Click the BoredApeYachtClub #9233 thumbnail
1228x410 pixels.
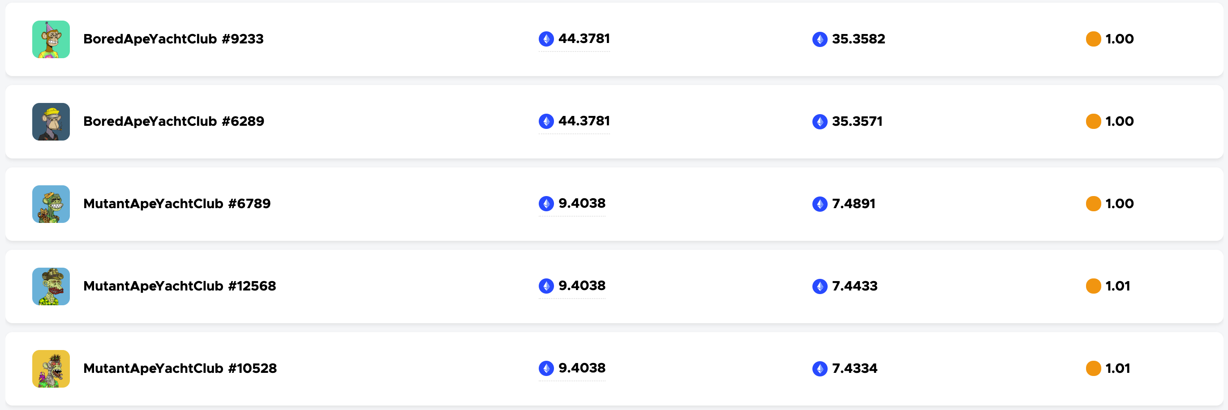point(51,39)
